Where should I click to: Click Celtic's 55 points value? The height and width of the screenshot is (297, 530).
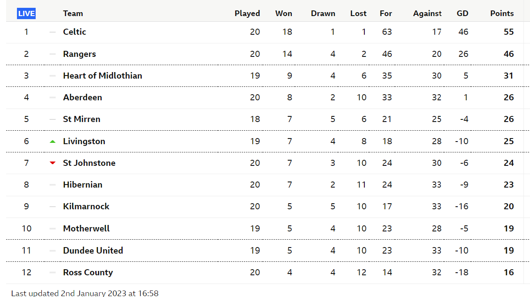(508, 32)
